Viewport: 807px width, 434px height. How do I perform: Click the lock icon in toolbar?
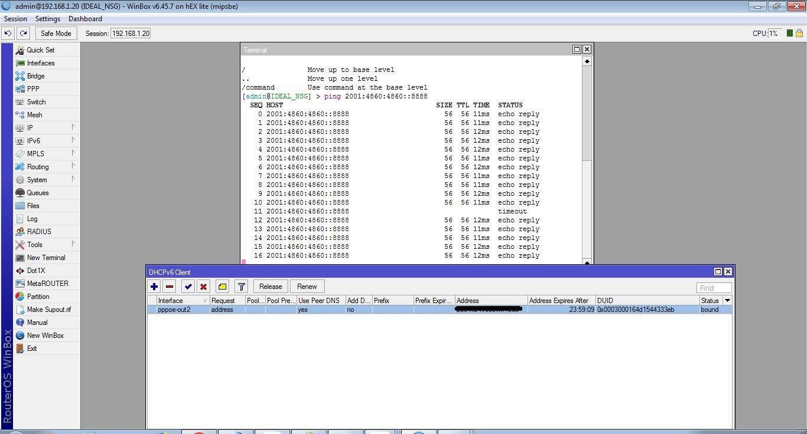coord(801,34)
